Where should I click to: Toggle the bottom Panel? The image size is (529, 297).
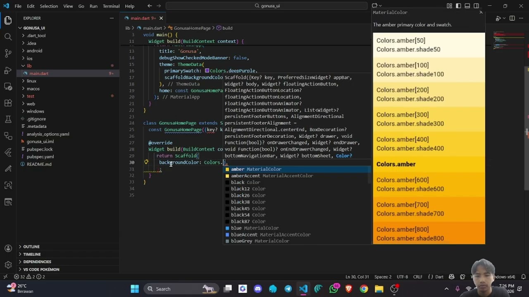click(x=467, y=6)
